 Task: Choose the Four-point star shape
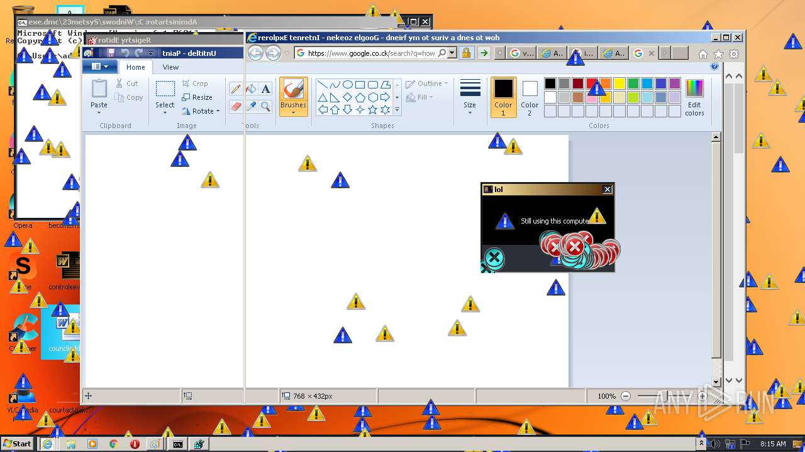(x=360, y=110)
